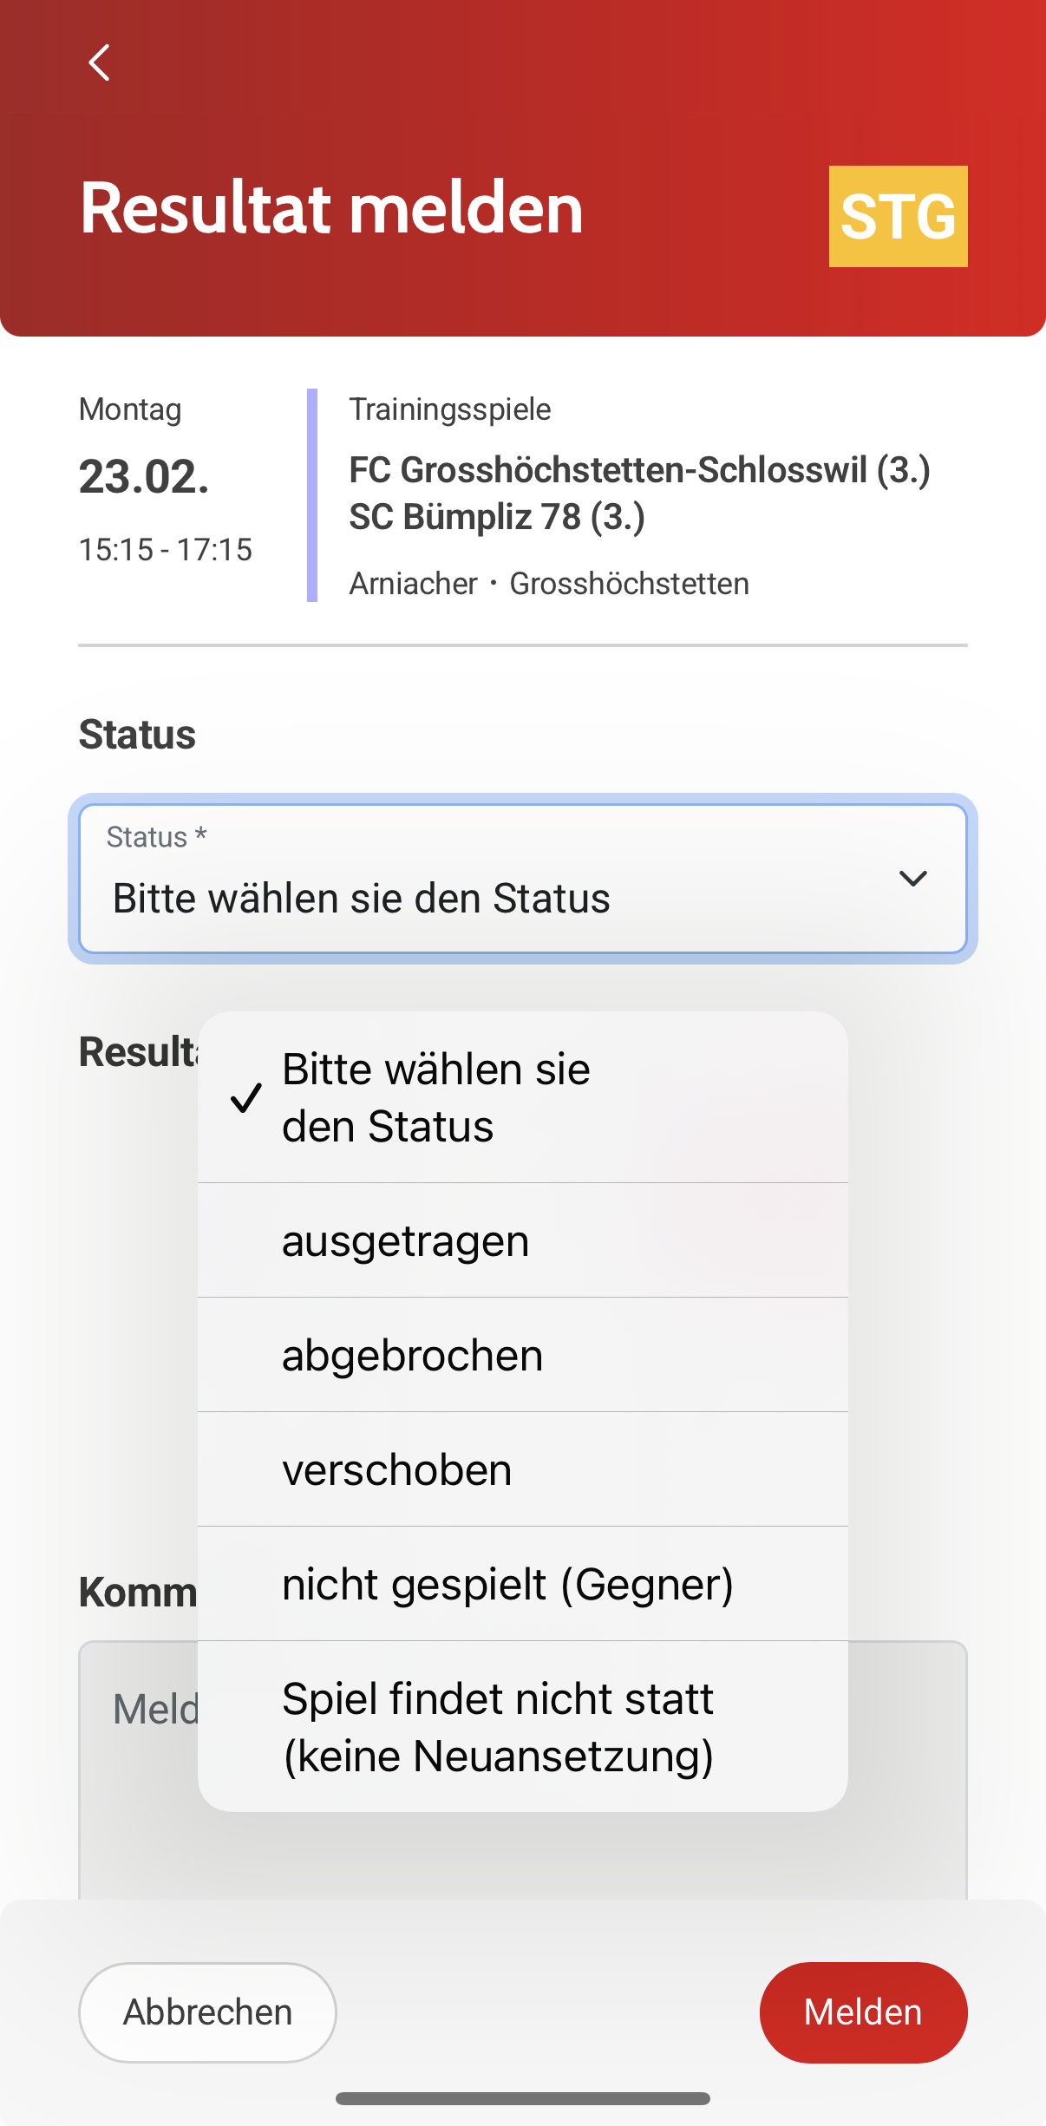Tap the date 23.02. label
This screenshot has height=2126, width=1046.
[x=144, y=477]
